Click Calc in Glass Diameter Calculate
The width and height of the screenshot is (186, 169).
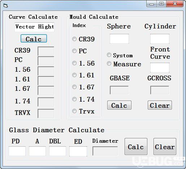pyautogui.click(x=136, y=146)
